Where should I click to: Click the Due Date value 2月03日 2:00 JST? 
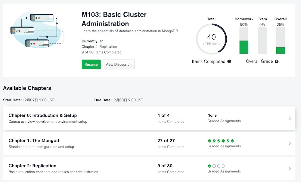pyautogui.click(x=128, y=100)
